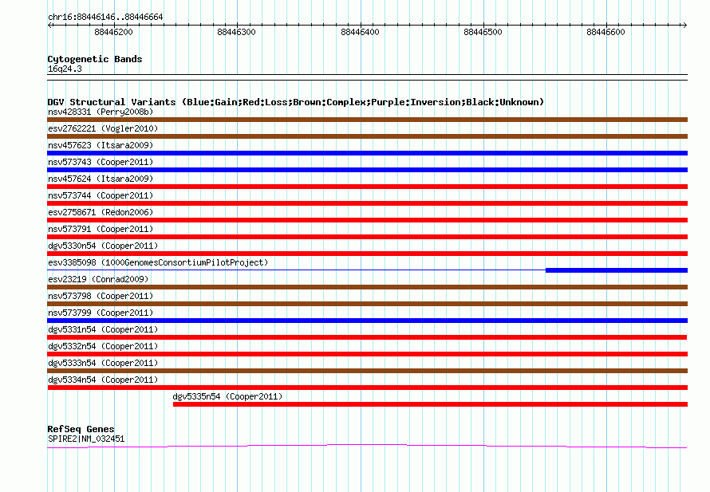Click ruler position 88446500
This screenshot has height=492, width=710.
tap(483, 32)
